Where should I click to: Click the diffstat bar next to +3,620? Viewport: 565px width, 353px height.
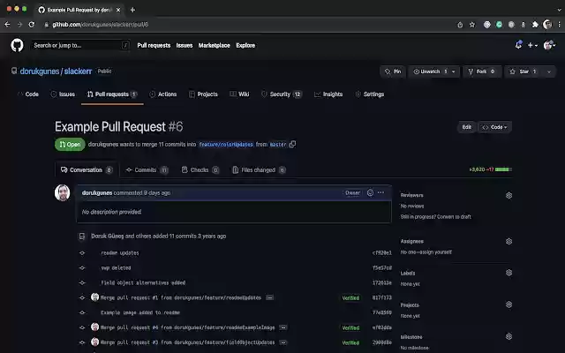tap(503, 169)
